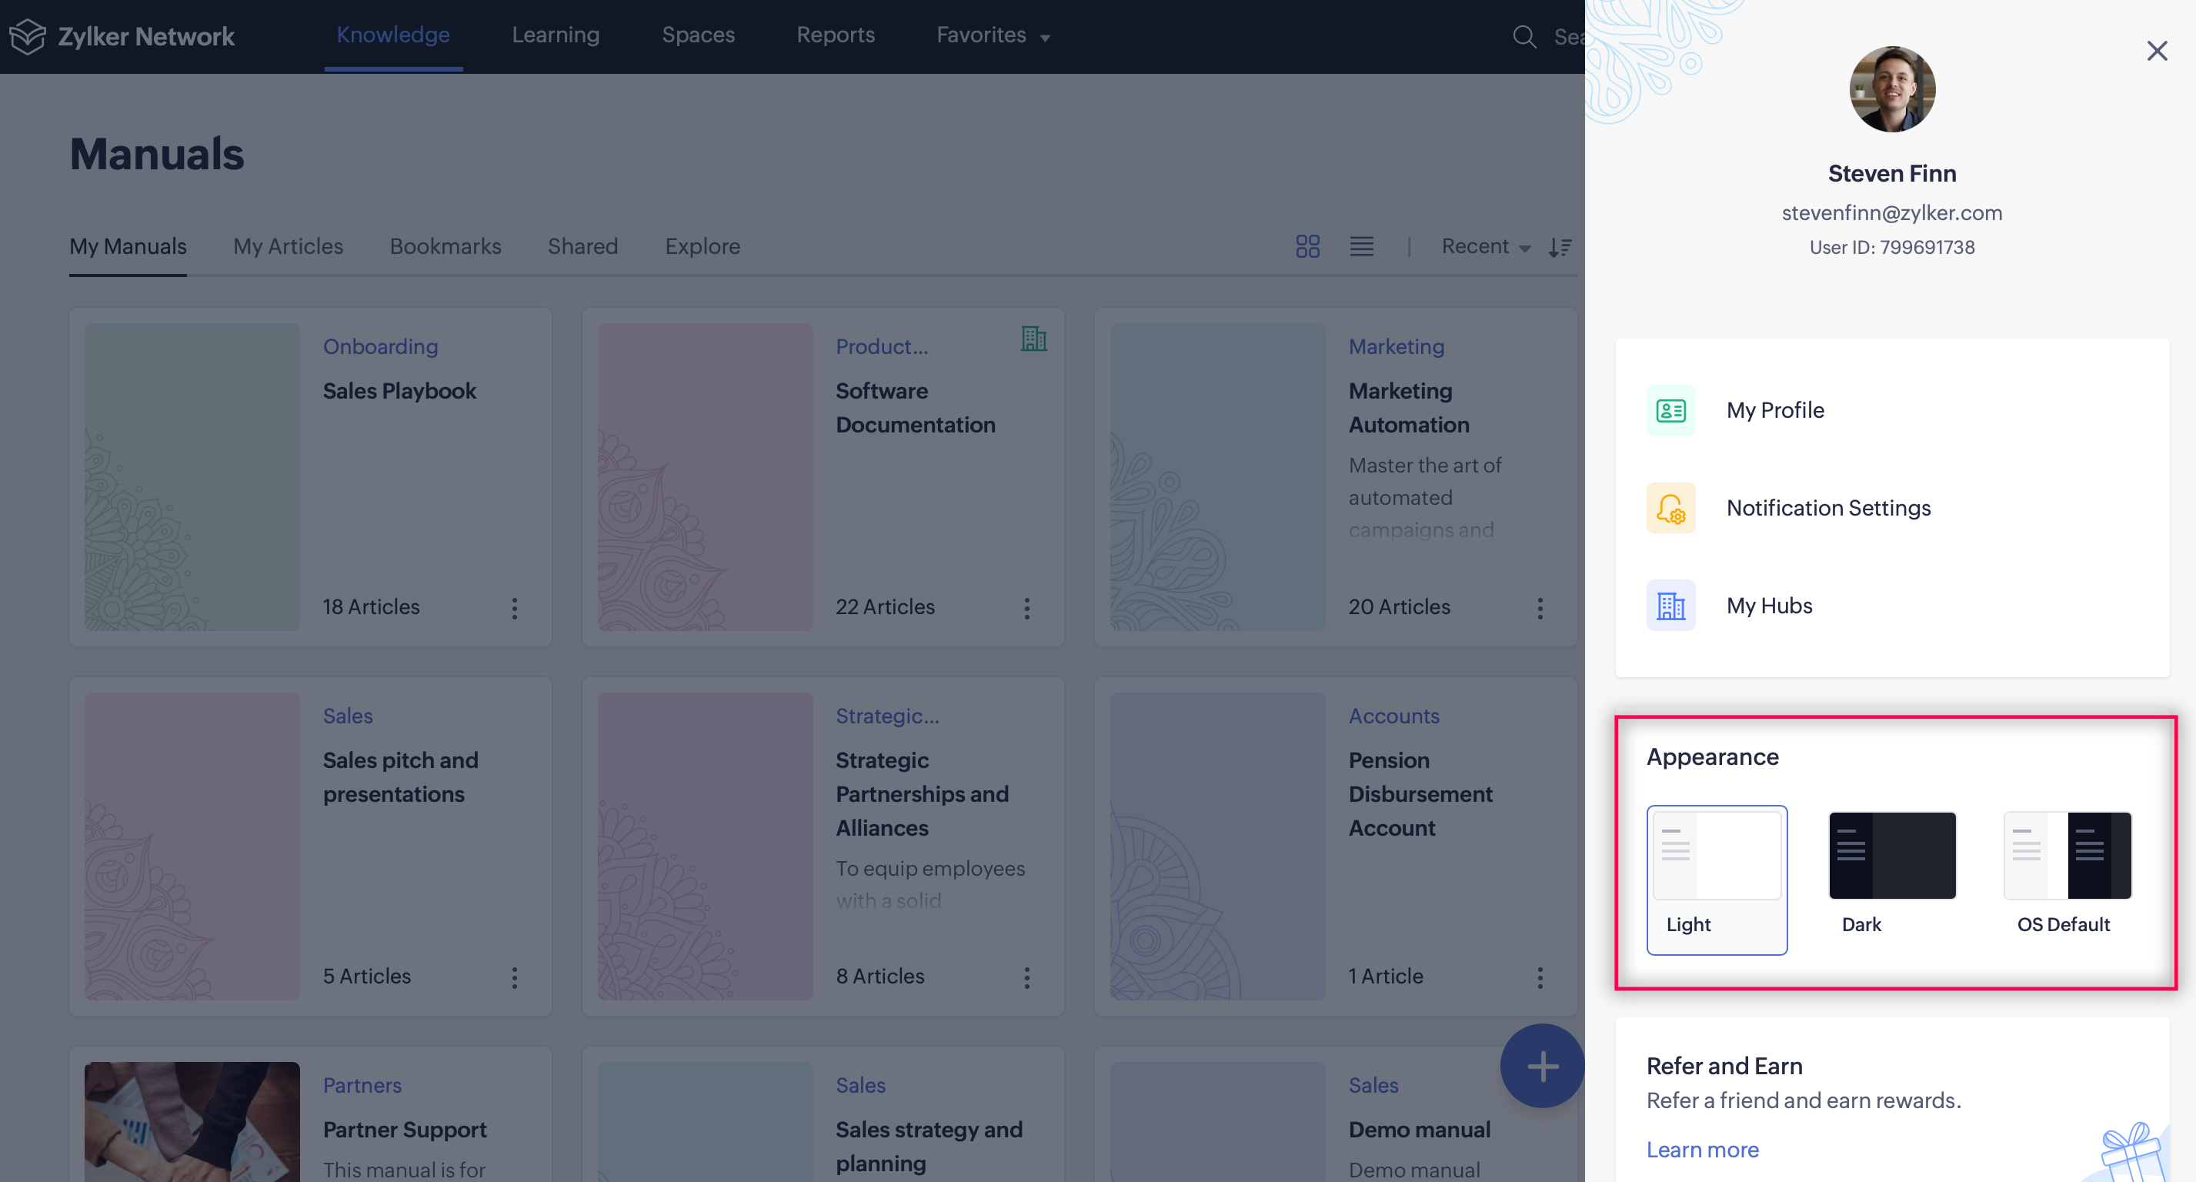Close the user profile panel
2196x1182 pixels.
pos(2156,51)
